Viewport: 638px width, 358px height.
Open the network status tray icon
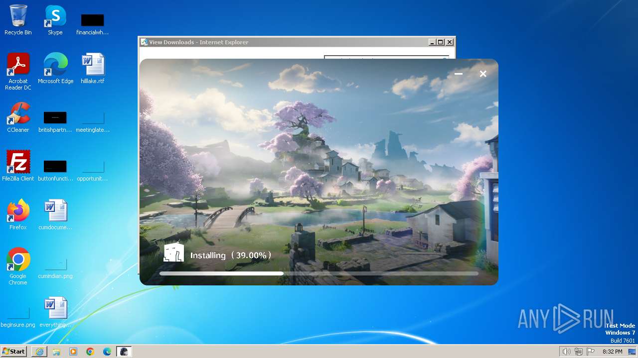click(579, 352)
